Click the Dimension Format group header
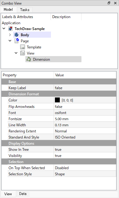 (x=59, y=94)
